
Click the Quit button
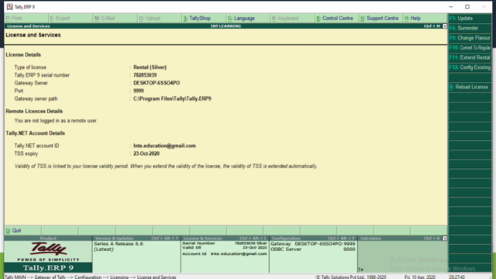point(22,230)
